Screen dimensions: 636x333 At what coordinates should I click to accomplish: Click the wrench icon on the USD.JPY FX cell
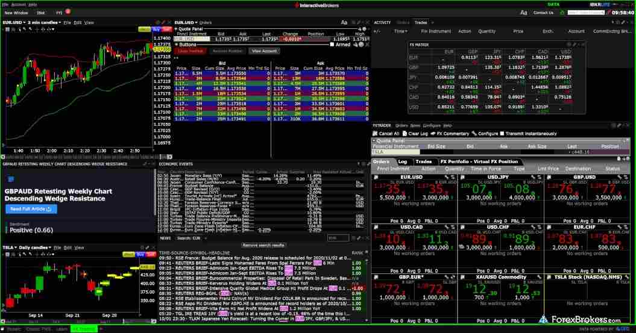pos(533,178)
